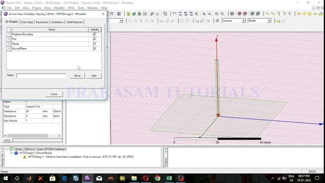Screen dimensions: 325x183
Task: Show hidden system tray icons chevron
Action: (x=273, y=178)
